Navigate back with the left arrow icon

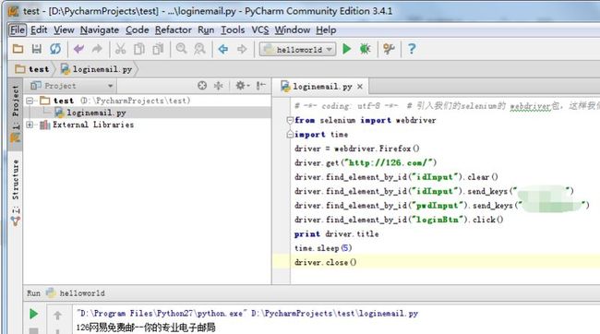(x=223, y=49)
